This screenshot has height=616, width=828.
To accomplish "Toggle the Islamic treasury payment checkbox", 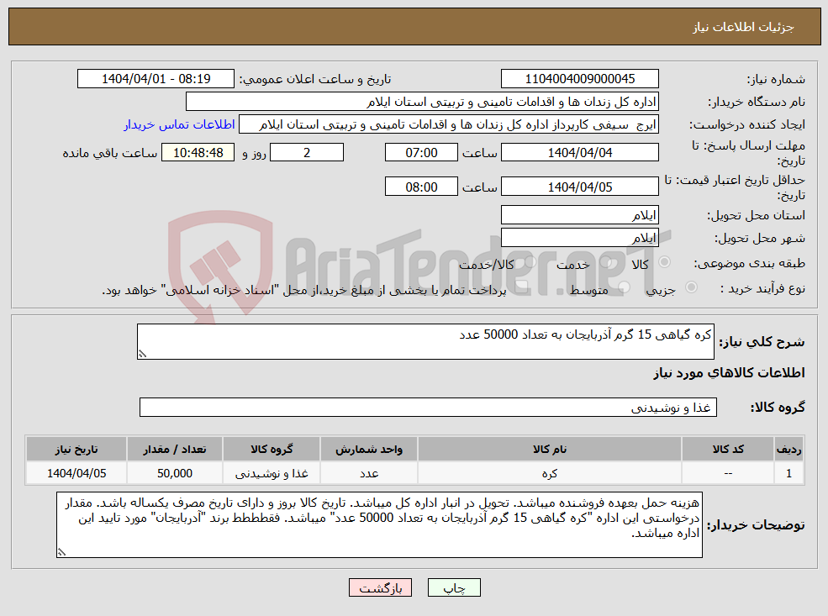I will click(x=522, y=287).
